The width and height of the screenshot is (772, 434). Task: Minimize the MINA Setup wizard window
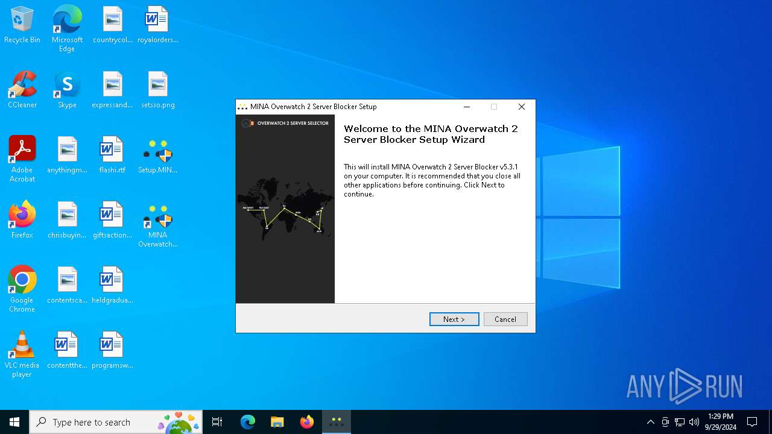click(x=466, y=107)
